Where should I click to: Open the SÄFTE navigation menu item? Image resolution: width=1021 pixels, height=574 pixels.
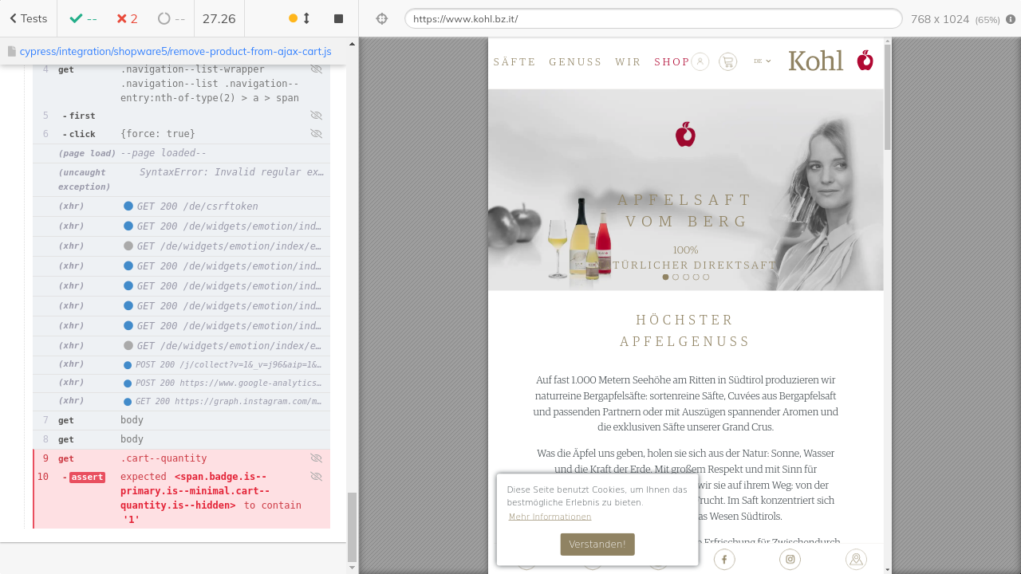514,62
